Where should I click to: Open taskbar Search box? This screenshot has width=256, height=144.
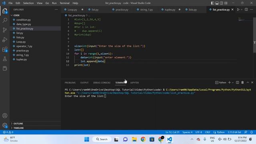click(102, 139)
